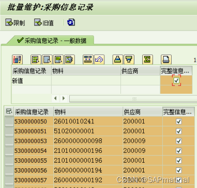Click supplier cell 200001 in row 5300000050
Image resolution: width=197 pixels, height=188 pixels.
pos(143,121)
